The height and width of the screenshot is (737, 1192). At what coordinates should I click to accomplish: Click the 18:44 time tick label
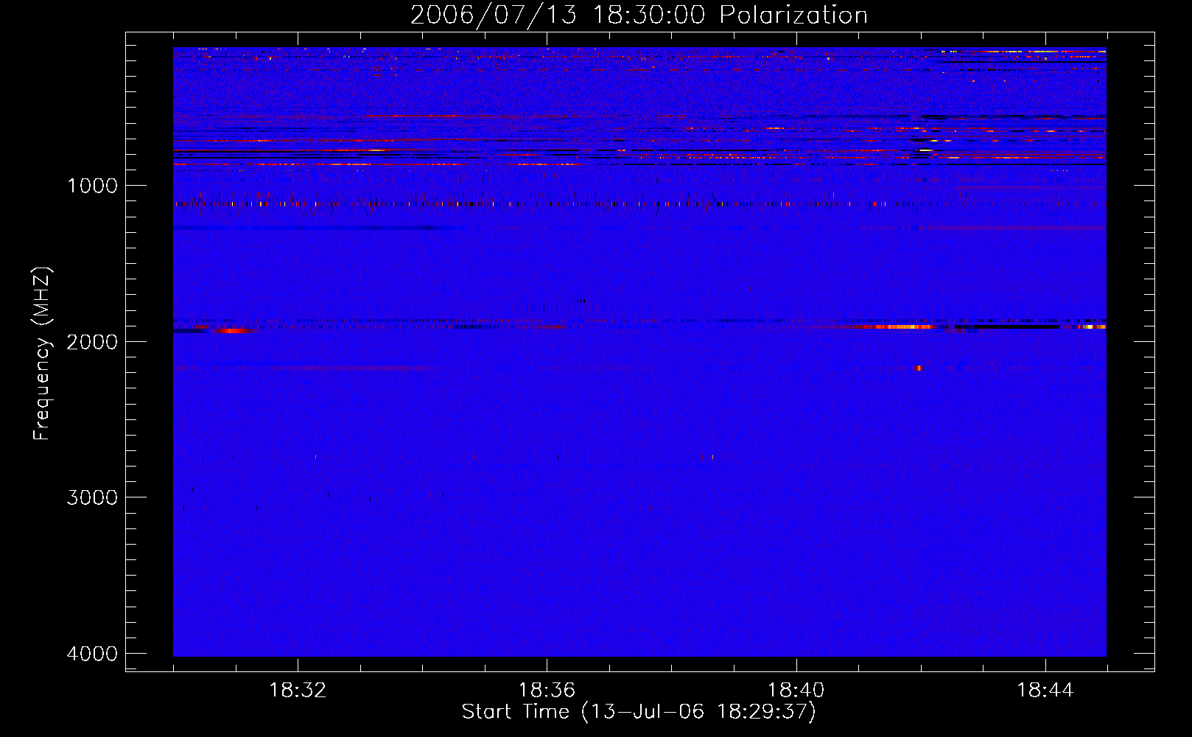pyautogui.click(x=1045, y=691)
